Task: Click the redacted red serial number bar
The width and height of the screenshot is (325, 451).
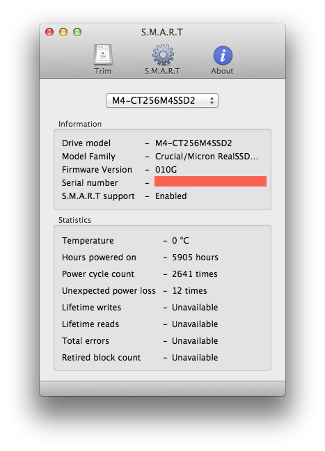Action: pos(211,182)
